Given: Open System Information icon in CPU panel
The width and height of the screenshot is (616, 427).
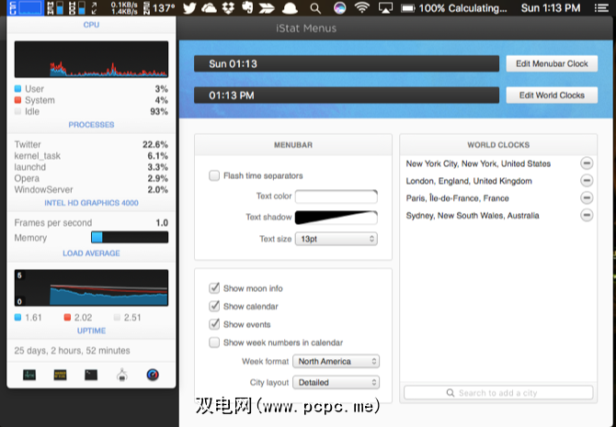Looking at the screenshot, I should tap(121, 375).
